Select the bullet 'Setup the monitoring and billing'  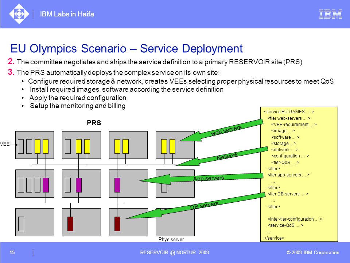click(78, 106)
